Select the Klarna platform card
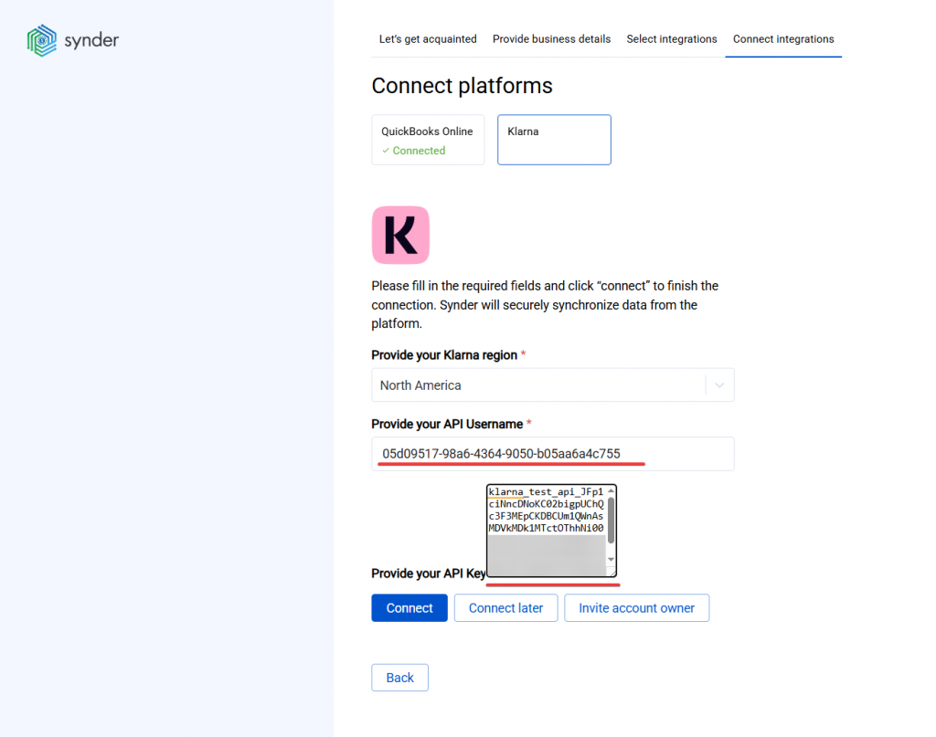Image resolution: width=936 pixels, height=737 pixels. (554, 140)
